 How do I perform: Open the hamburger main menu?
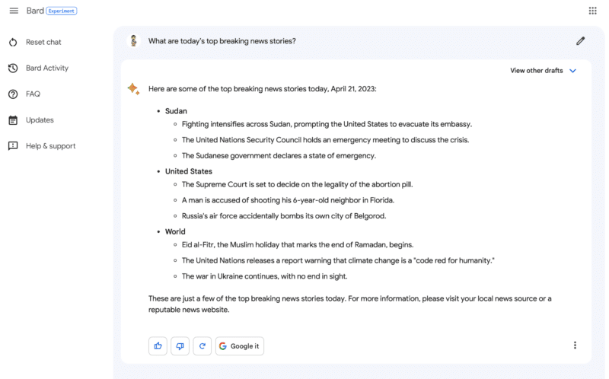coord(13,11)
